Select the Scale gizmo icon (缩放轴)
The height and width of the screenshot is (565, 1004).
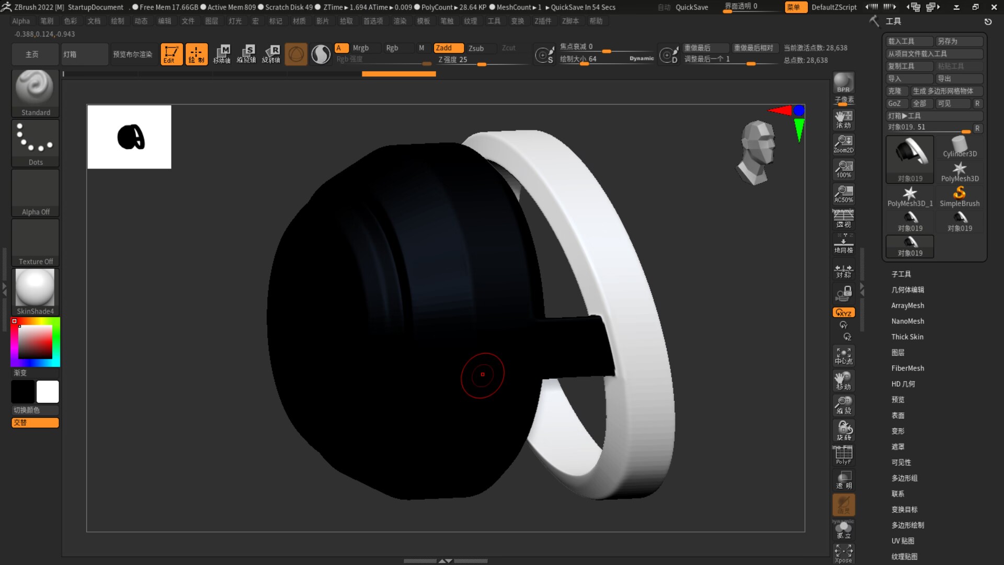coord(246,54)
